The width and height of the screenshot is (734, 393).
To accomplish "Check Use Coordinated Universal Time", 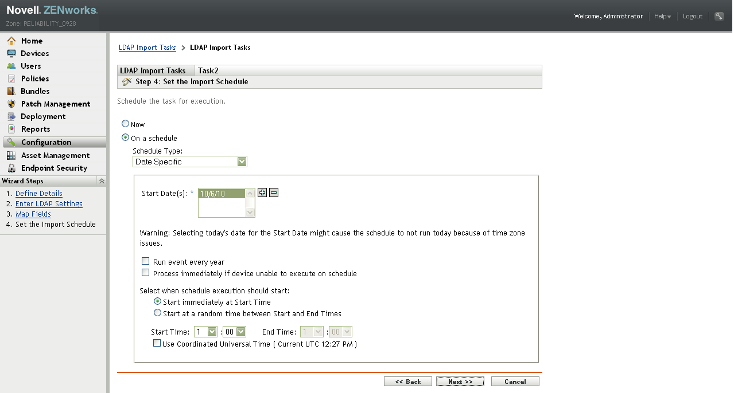I will (x=157, y=343).
